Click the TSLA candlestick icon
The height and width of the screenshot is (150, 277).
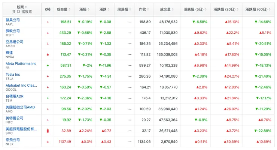coord(48,76)
